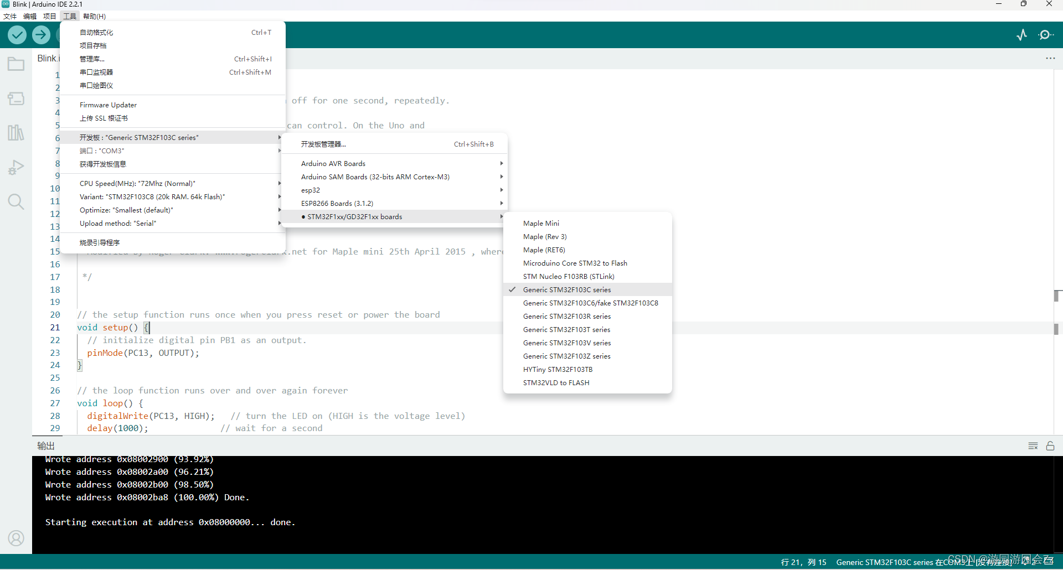
Task: Choose 串口绘图仪 serial plotter entry
Action: click(172, 85)
